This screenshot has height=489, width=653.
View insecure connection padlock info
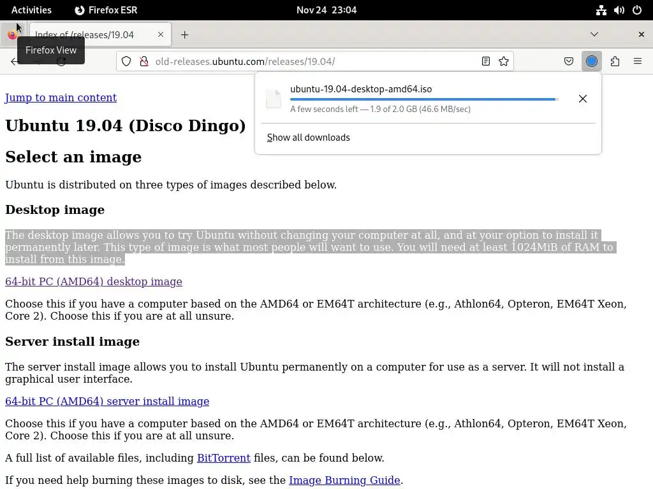tap(144, 62)
